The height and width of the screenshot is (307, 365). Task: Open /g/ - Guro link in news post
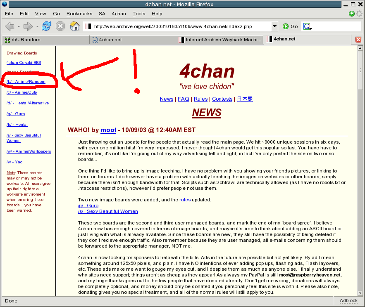point(88,205)
